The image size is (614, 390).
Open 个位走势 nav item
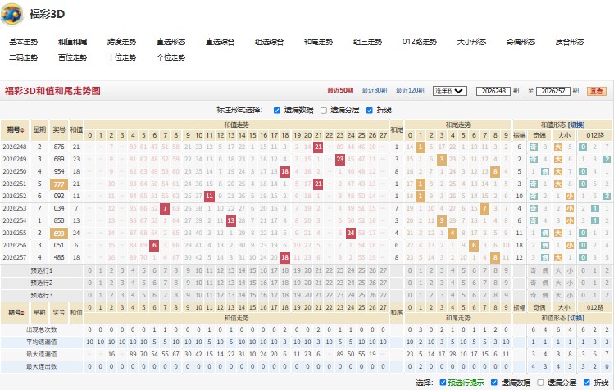(171, 57)
